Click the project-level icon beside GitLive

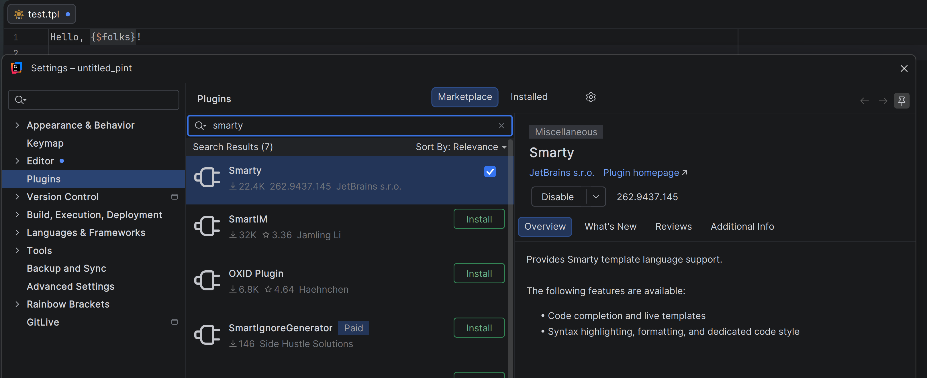[x=175, y=322]
